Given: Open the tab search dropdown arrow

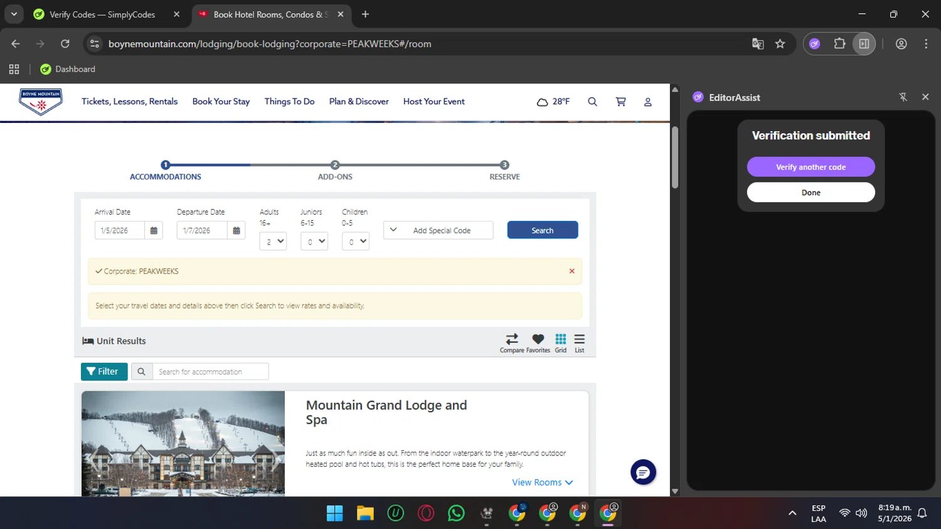Looking at the screenshot, I should point(14,14).
